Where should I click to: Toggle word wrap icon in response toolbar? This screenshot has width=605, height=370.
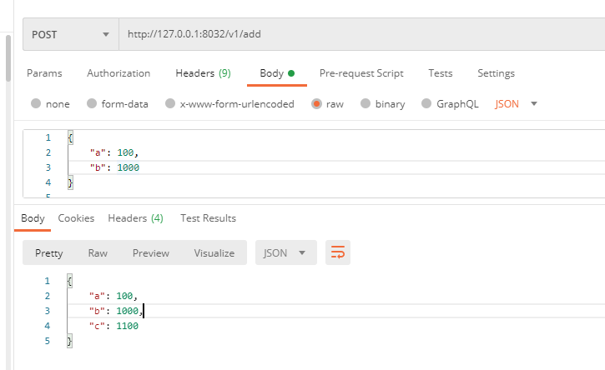[x=338, y=252]
